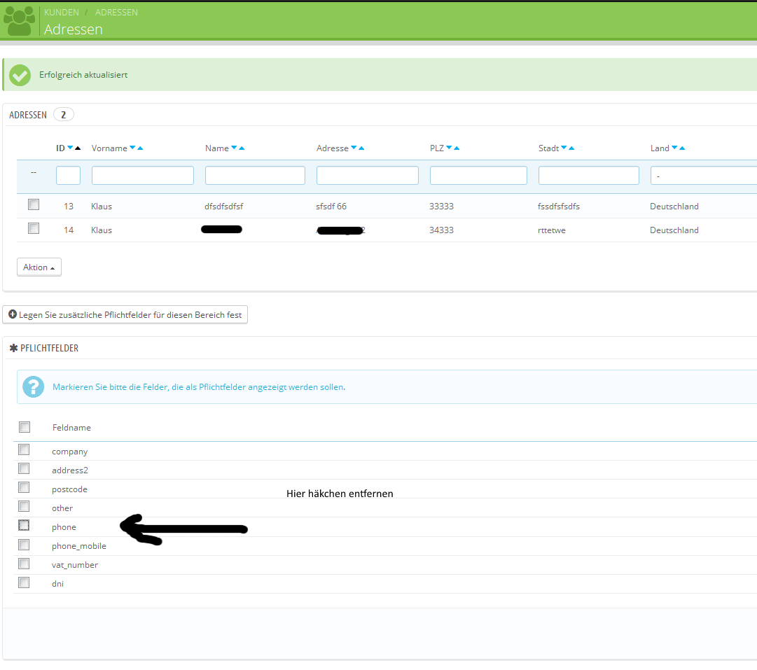
Task: Mark postcode as required field
Action: 24,487
